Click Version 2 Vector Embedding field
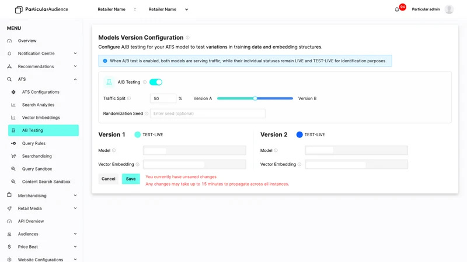467x262 pixels. (356, 164)
